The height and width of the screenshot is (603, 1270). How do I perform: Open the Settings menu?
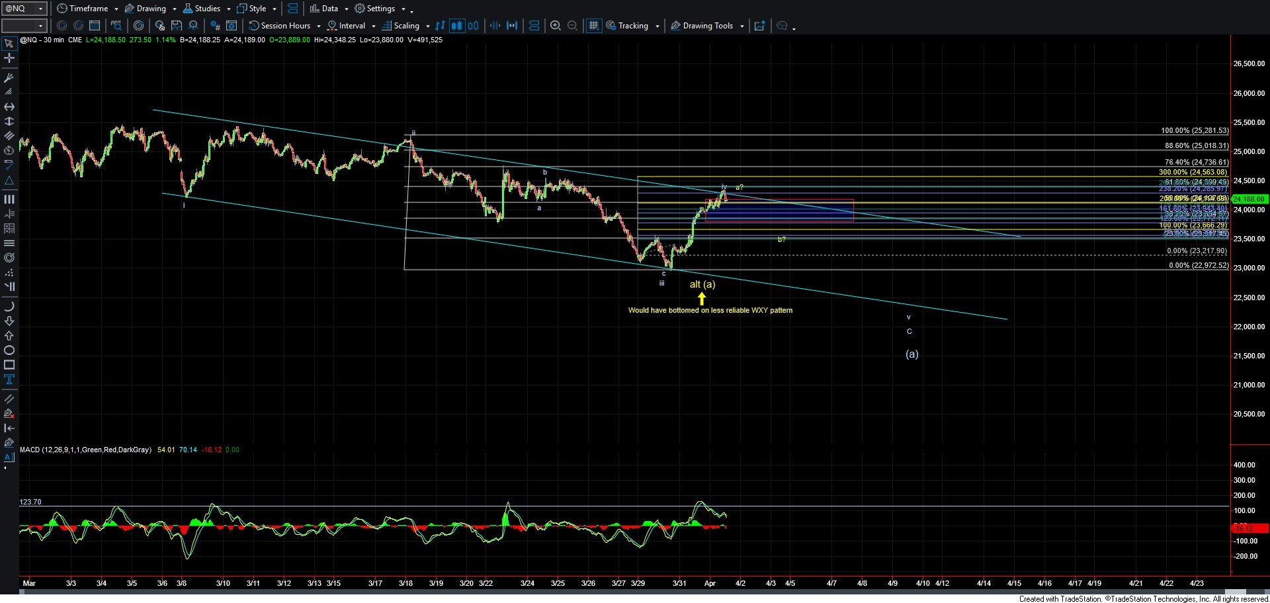(x=380, y=9)
